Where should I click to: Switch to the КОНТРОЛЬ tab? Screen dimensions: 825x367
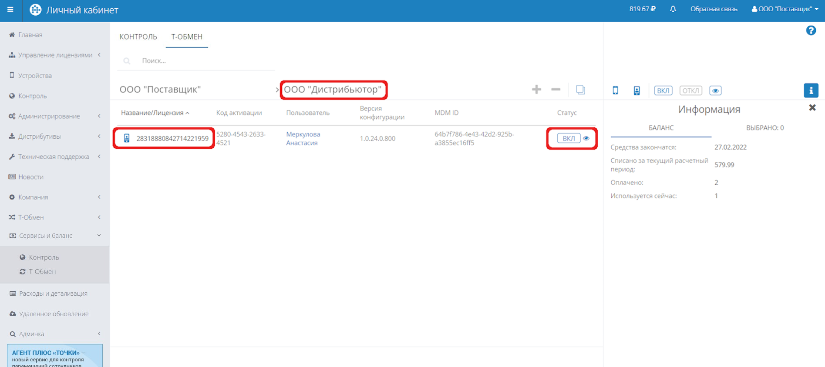tap(138, 37)
